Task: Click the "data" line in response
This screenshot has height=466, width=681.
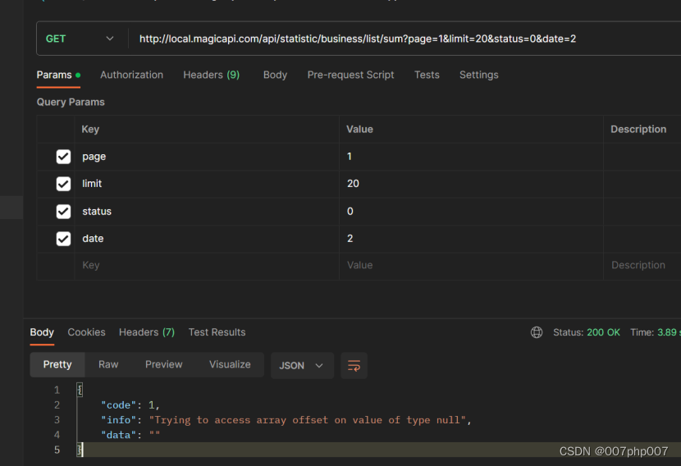Action: (130, 435)
